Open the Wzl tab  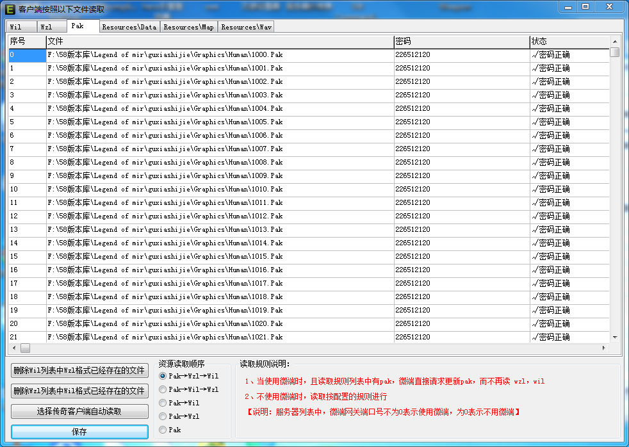click(x=47, y=27)
